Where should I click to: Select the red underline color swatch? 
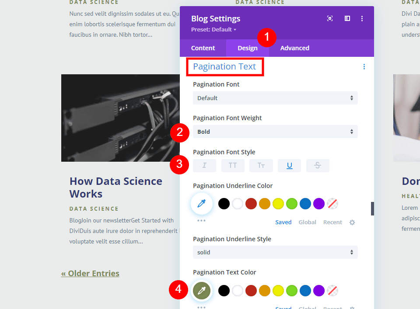click(251, 204)
